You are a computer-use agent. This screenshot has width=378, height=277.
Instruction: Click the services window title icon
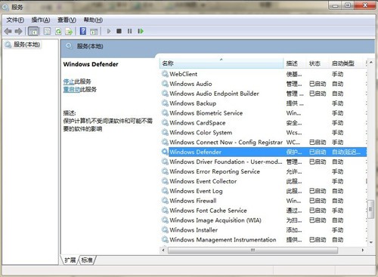(x=5, y=7)
